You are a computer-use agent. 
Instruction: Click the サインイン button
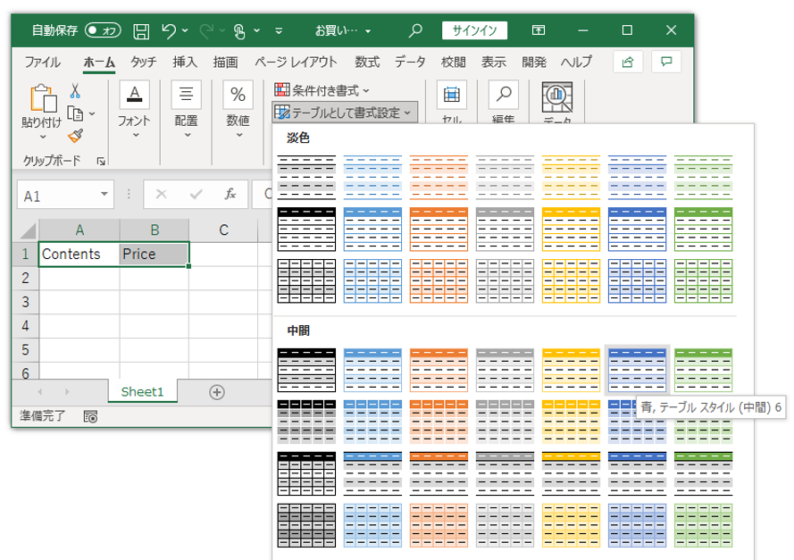point(474,30)
